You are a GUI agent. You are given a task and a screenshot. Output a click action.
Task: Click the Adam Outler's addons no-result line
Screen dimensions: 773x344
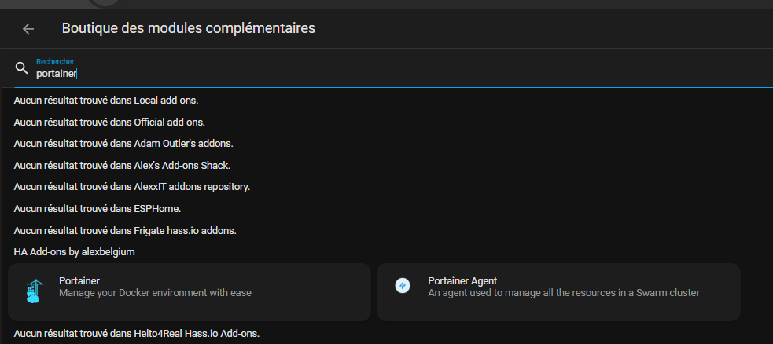(123, 144)
